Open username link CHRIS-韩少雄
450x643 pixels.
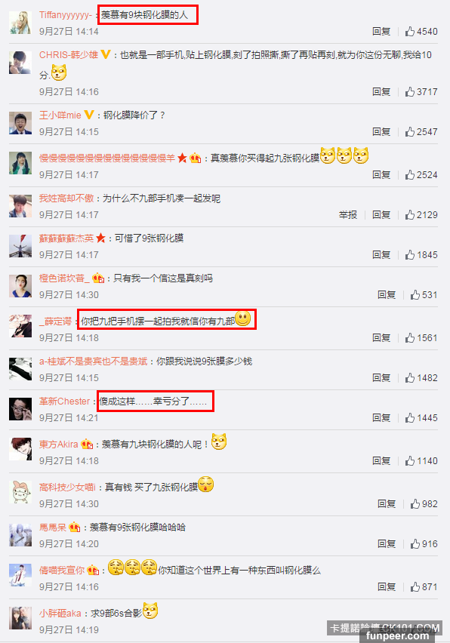(69, 55)
